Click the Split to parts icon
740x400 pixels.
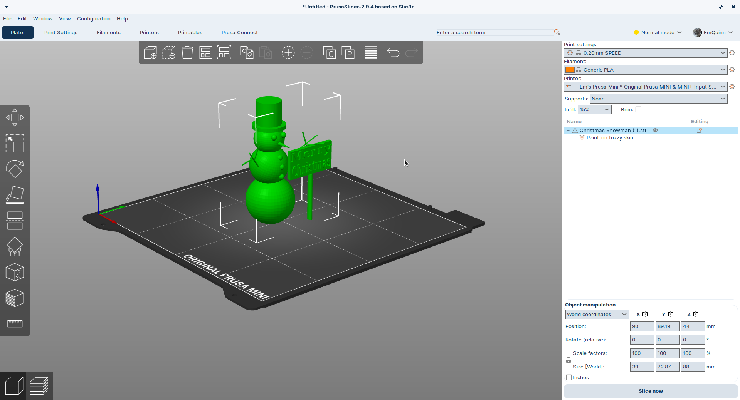click(348, 52)
